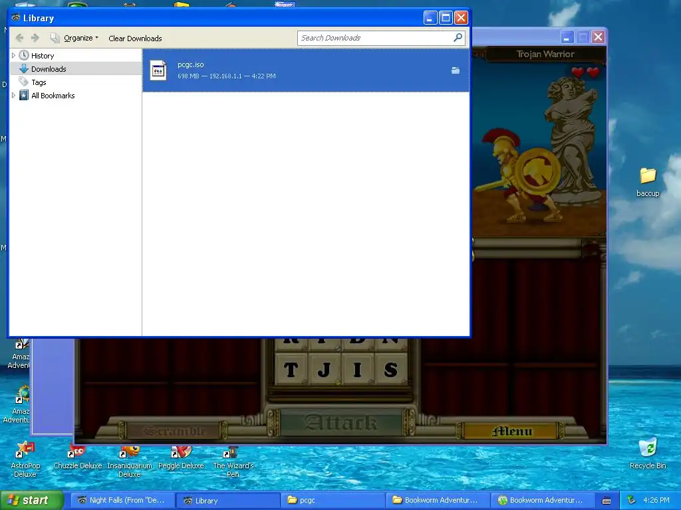Click the Trojan Warrior name label
The image size is (681, 510).
545,54
